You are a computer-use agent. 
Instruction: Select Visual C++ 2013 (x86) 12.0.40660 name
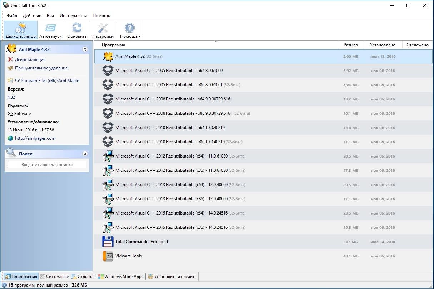171,199
